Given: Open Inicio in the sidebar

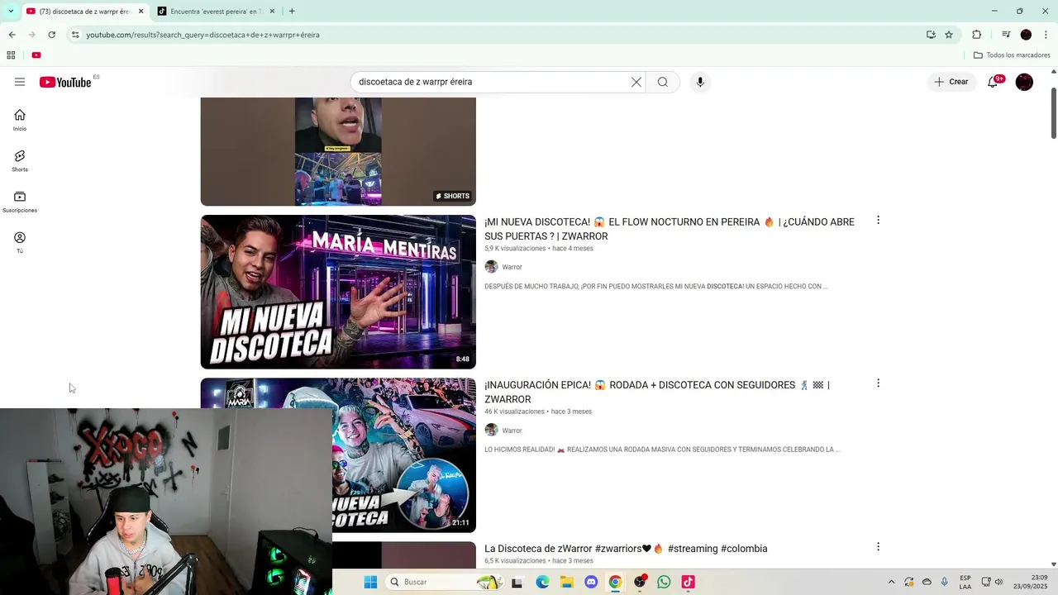Looking at the screenshot, I should pos(20,120).
